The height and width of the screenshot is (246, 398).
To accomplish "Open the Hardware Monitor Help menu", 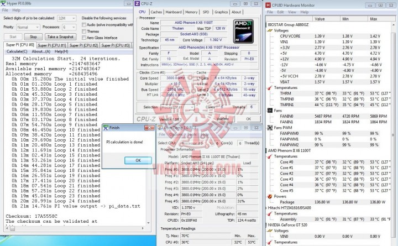I will [305, 12].
